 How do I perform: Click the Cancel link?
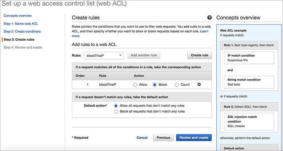coord(142,137)
